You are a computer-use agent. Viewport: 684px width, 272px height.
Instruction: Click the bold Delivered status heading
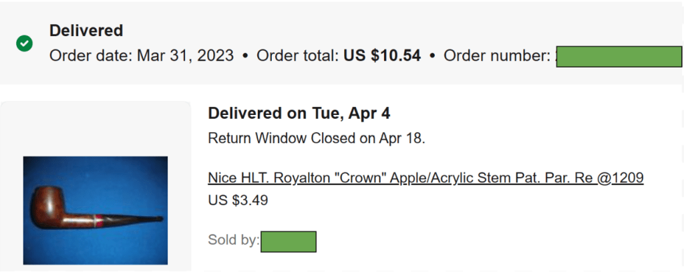86,31
